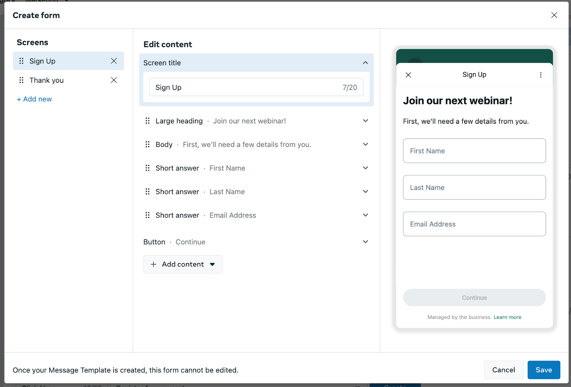The height and width of the screenshot is (387, 571).
Task: Click drag handle beside Thank you screen
Action: [x=21, y=80]
